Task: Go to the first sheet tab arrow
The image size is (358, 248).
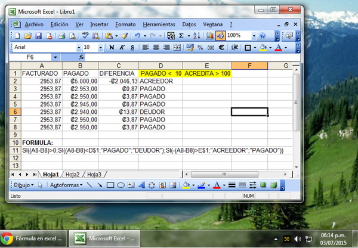Action: (x=13, y=175)
